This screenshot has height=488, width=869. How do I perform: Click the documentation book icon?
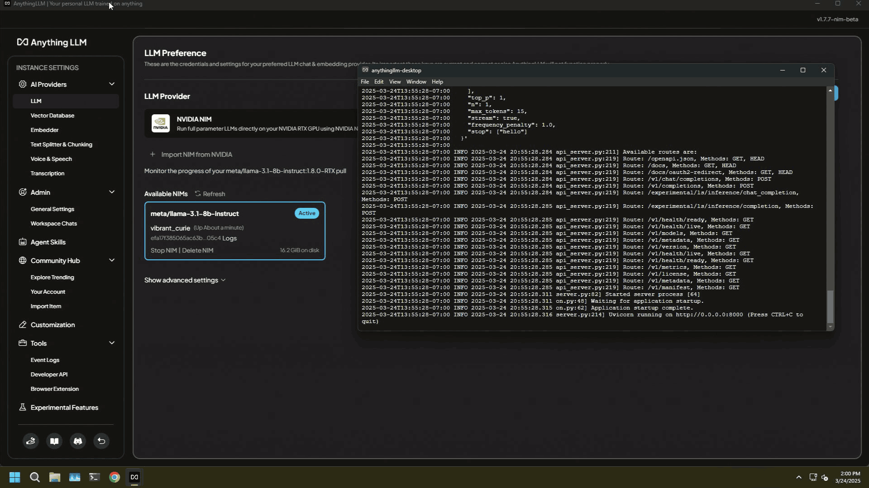pos(54,441)
